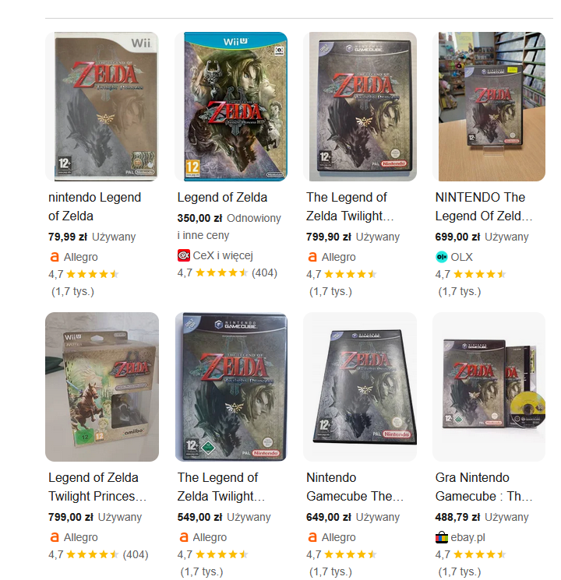The width and height of the screenshot is (561, 580).
Task: Click the star rating under the 350,00 zł listing
Action: pyautogui.click(x=221, y=273)
